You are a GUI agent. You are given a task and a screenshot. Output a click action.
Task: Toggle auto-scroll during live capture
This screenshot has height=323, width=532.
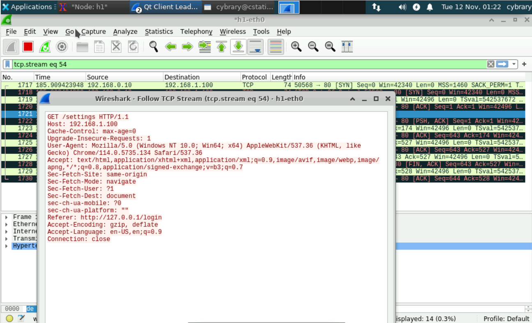[x=255, y=47]
